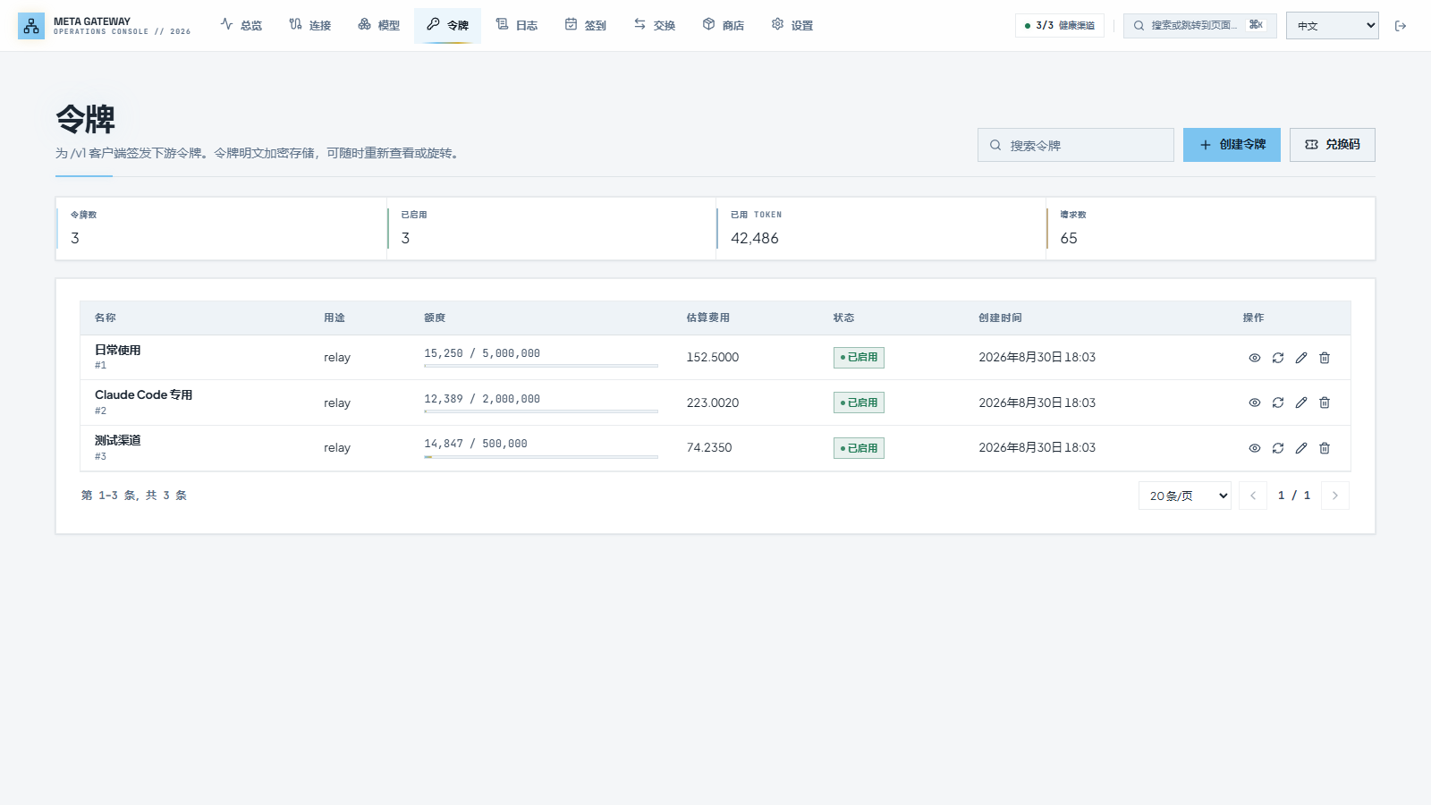This screenshot has height=805, width=1431.
Task: Click the logout icon in header
Action: (x=1401, y=26)
